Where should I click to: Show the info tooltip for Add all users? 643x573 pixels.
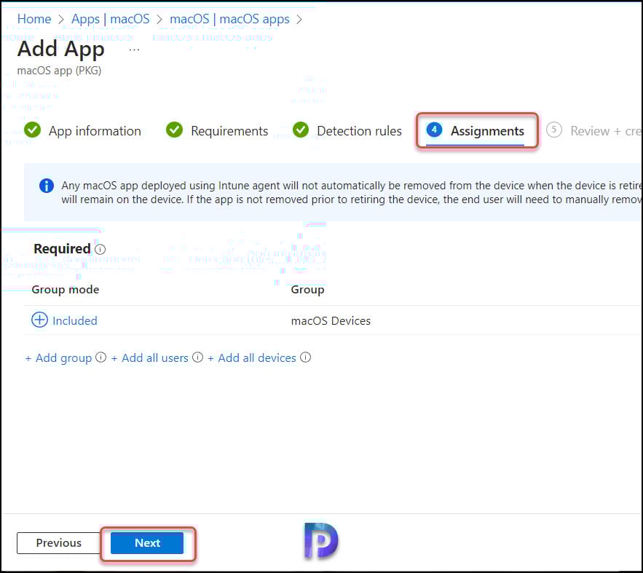197,357
